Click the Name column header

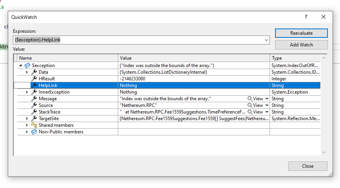[68, 58]
